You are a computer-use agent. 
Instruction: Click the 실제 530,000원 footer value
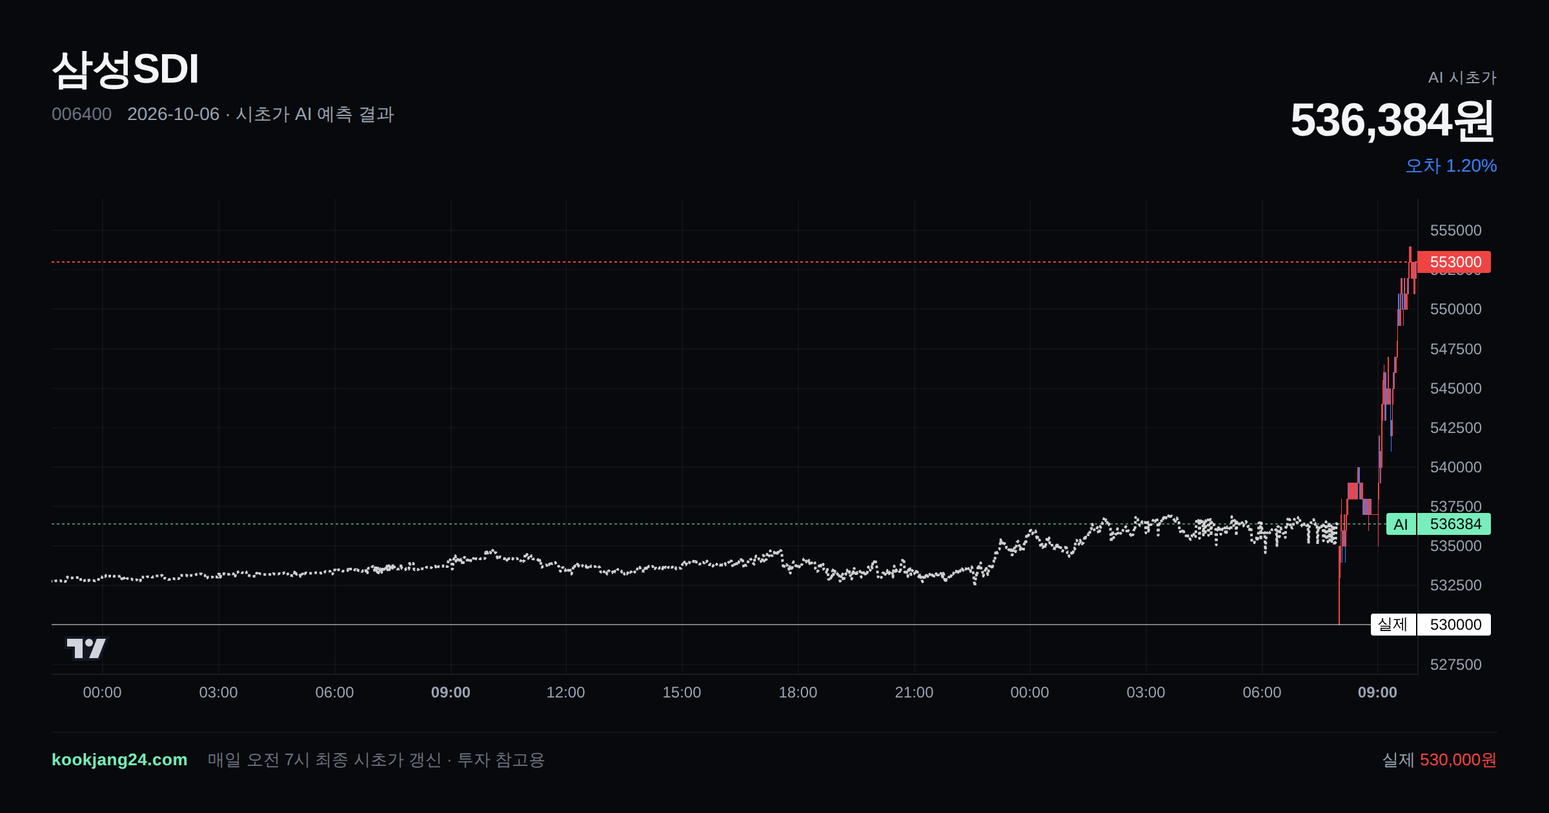point(1439,759)
